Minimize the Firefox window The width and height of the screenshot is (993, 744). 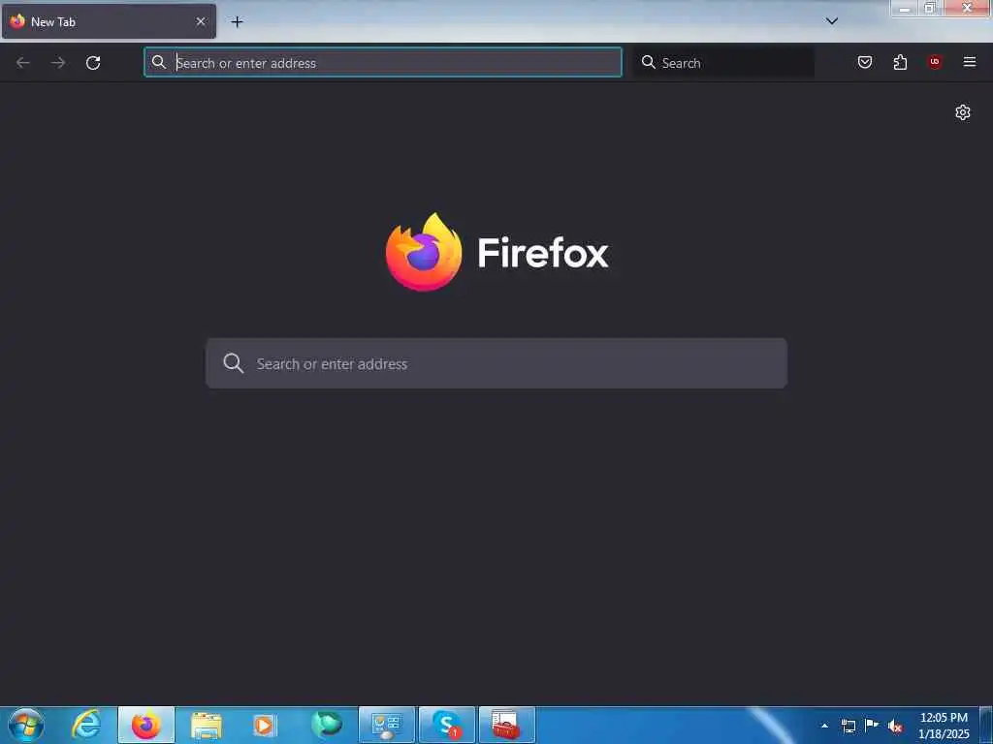click(x=905, y=8)
